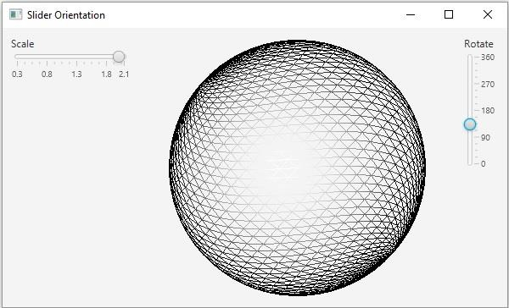Click the Scale label text

pos(22,44)
